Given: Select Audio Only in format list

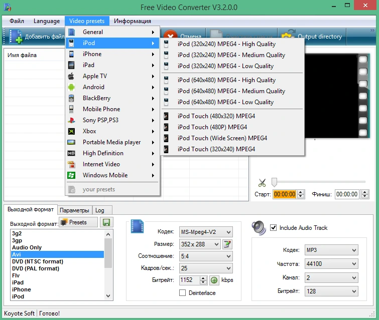Looking at the screenshot, I should pyautogui.click(x=58, y=247).
